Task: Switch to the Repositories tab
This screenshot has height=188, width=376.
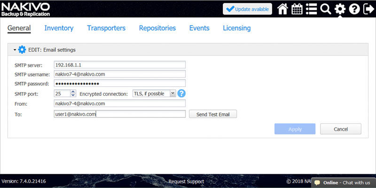Action: tap(157, 28)
